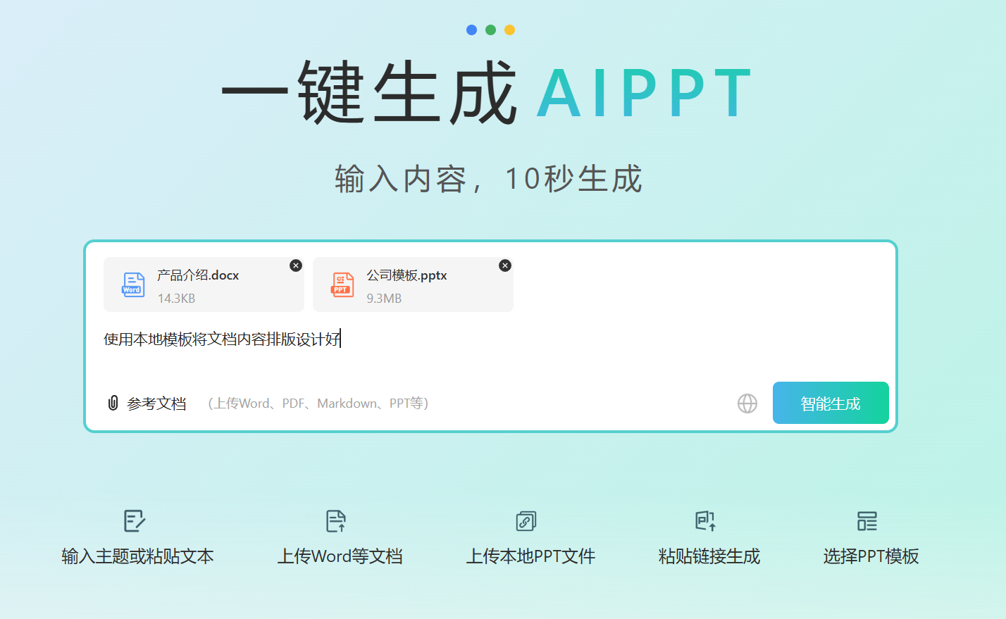The height and width of the screenshot is (619, 1006).
Task: Select 上传本地PPT文件 option
Action: [531, 556]
